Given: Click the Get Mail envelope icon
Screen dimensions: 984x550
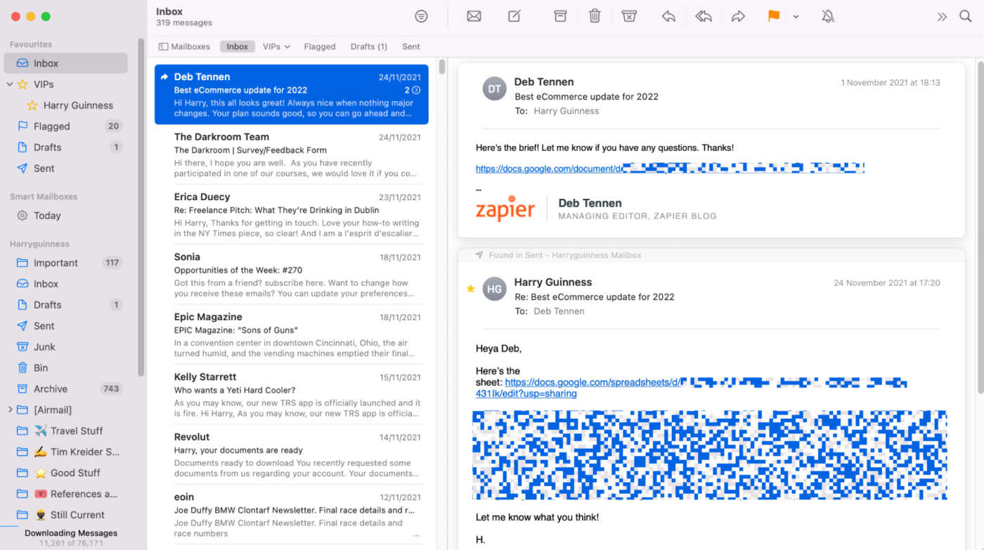Looking at the screenshot, I should click(474, 16).
